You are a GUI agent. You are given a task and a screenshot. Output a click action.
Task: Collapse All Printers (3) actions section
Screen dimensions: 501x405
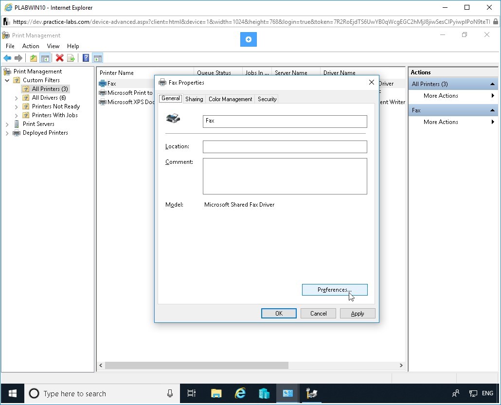[x=492, y=84]
